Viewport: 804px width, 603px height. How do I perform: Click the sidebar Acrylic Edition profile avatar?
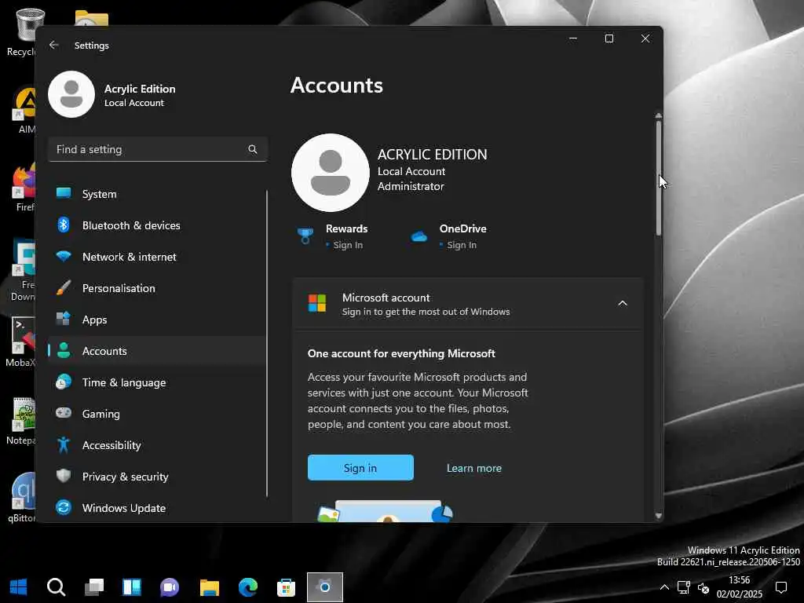(71, 94)
